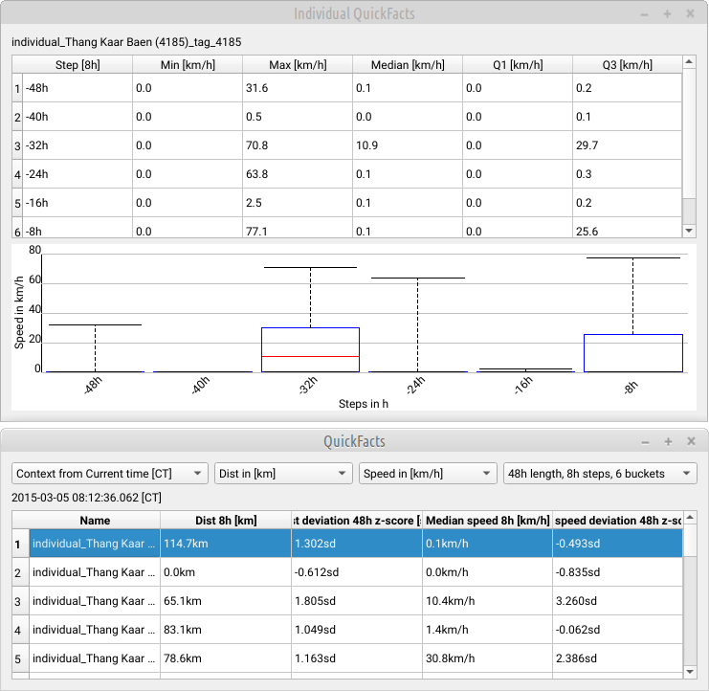The width and height of the screenshot is (709, 691).
Task: Click the -32h box in the boxplot
Action: pyautogui.click(x=310, y=349)
